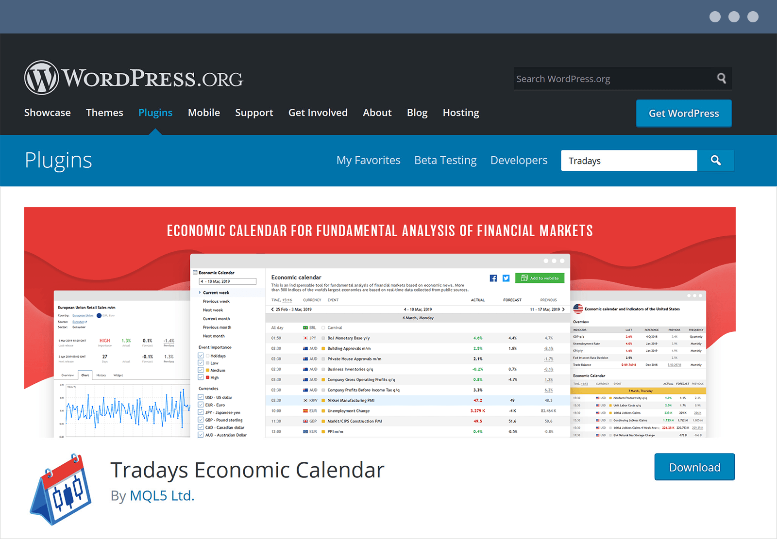777x539 pixels.
Task: Disable the High event importance filter
Action: pyautogui.click(x=201, y=377)
